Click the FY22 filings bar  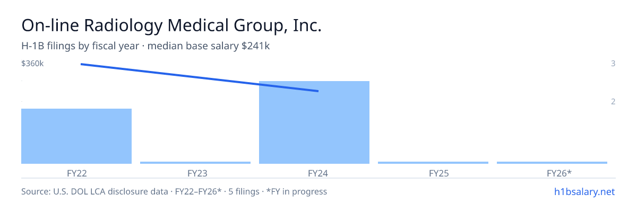76,136
